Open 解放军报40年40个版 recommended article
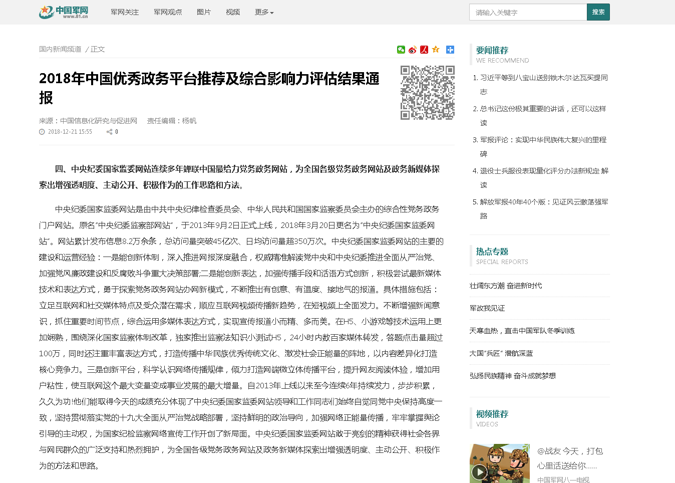The image size is (675, 483). (x=544, y=202)
